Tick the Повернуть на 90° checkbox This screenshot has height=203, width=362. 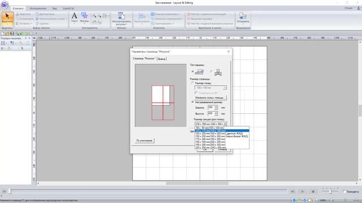[196, 93]
